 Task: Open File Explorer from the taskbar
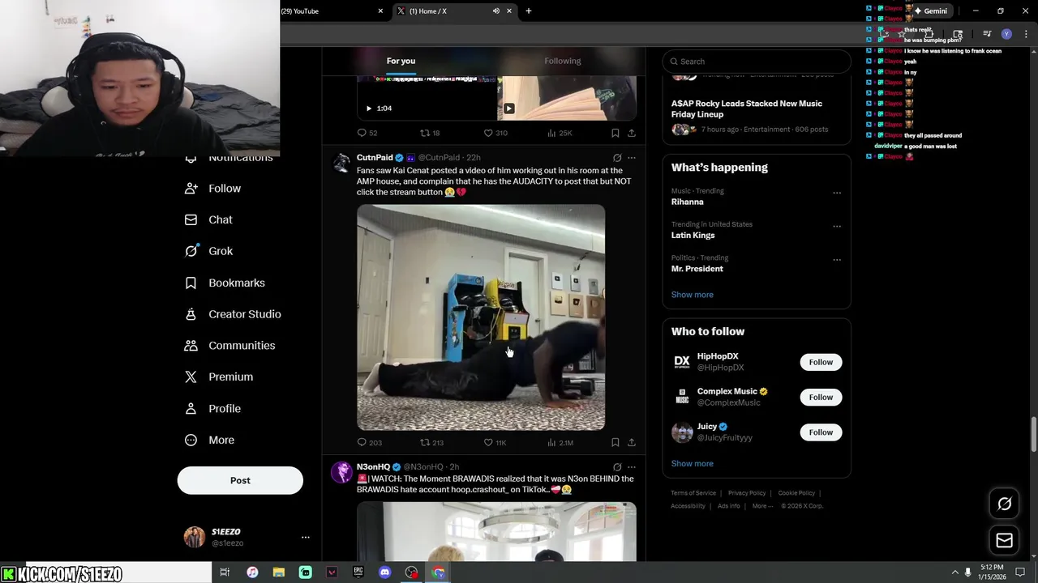click(x=278, y=572)
